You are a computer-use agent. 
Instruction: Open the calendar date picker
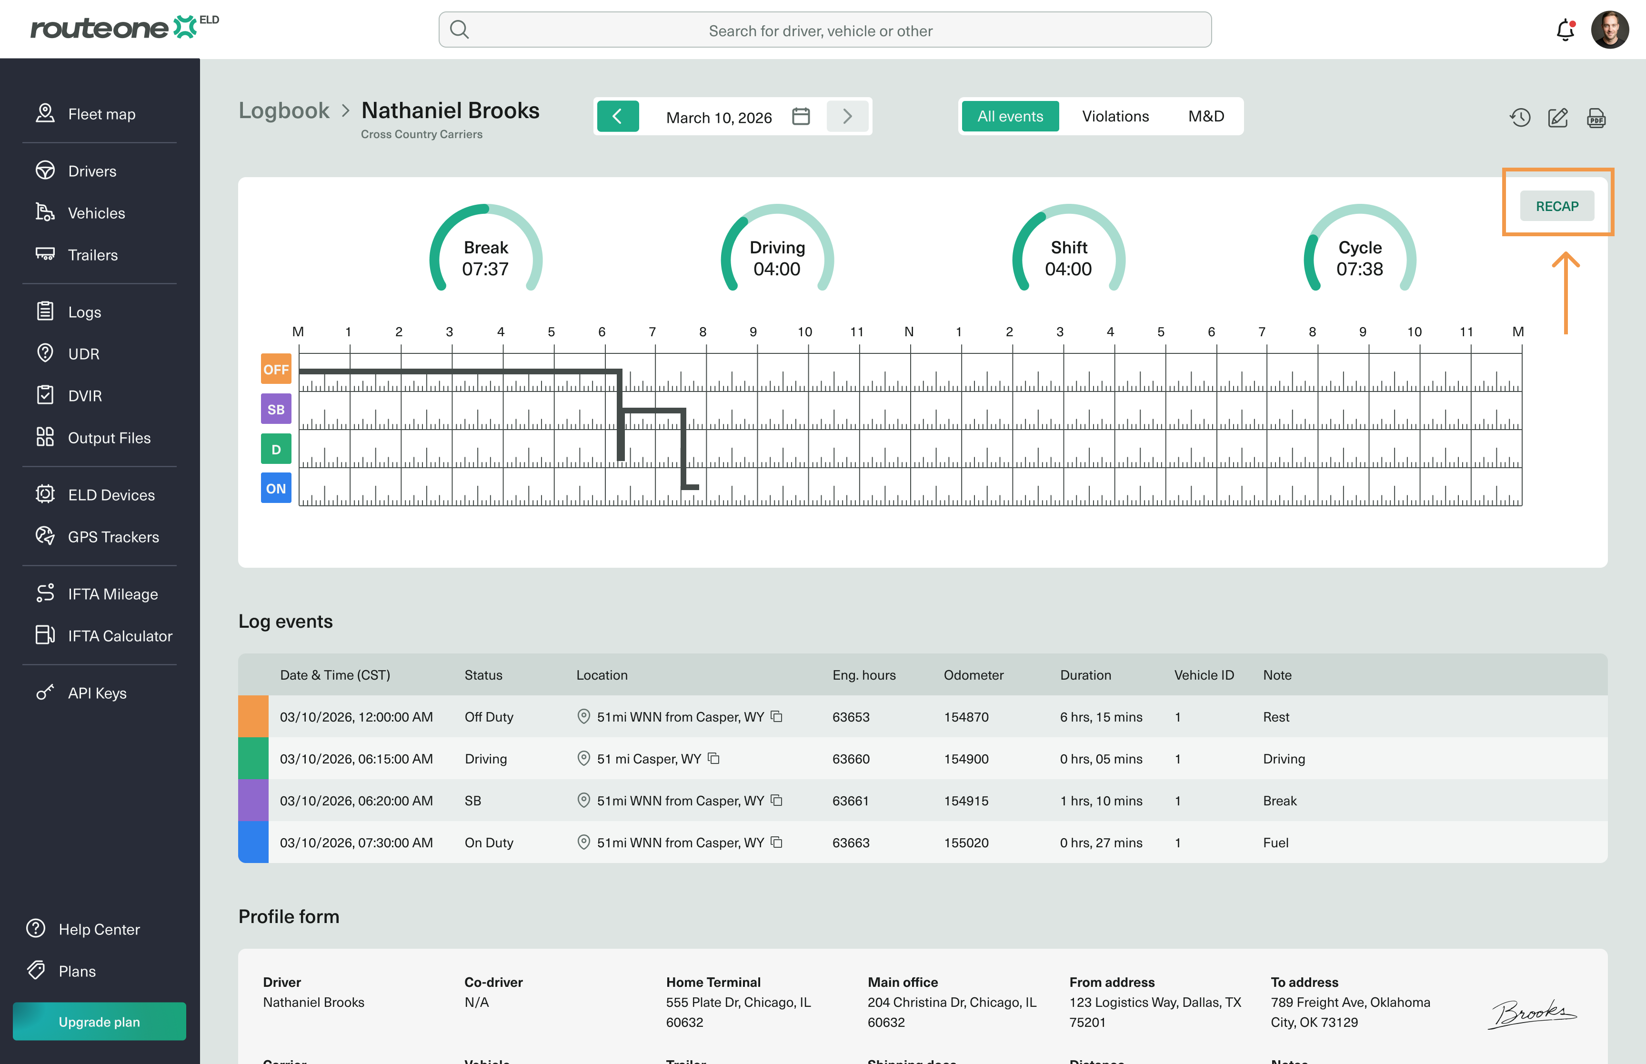(x=801, y=116)
